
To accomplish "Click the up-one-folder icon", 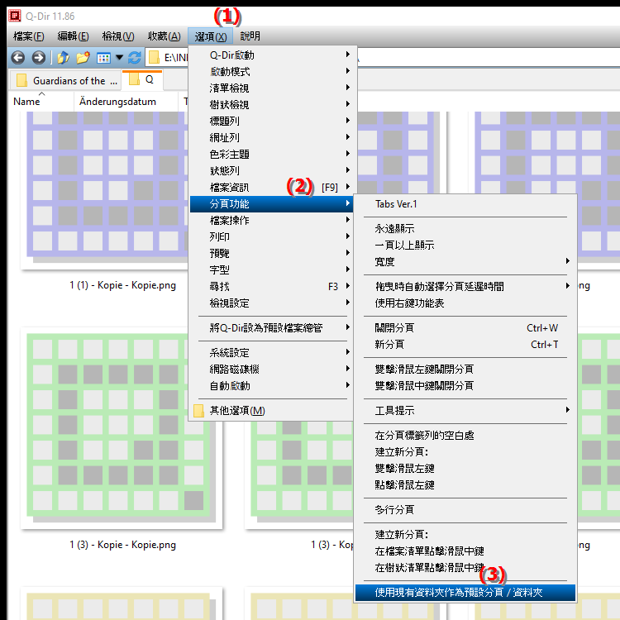I will [x=63, y=58].
